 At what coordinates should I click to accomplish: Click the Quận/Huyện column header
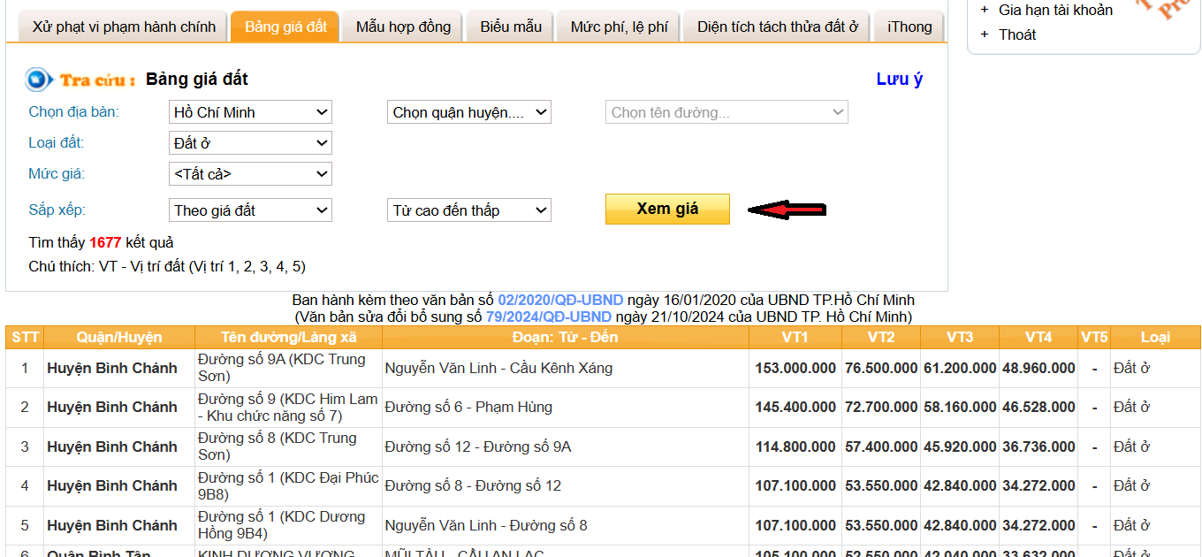click(119, 338)
